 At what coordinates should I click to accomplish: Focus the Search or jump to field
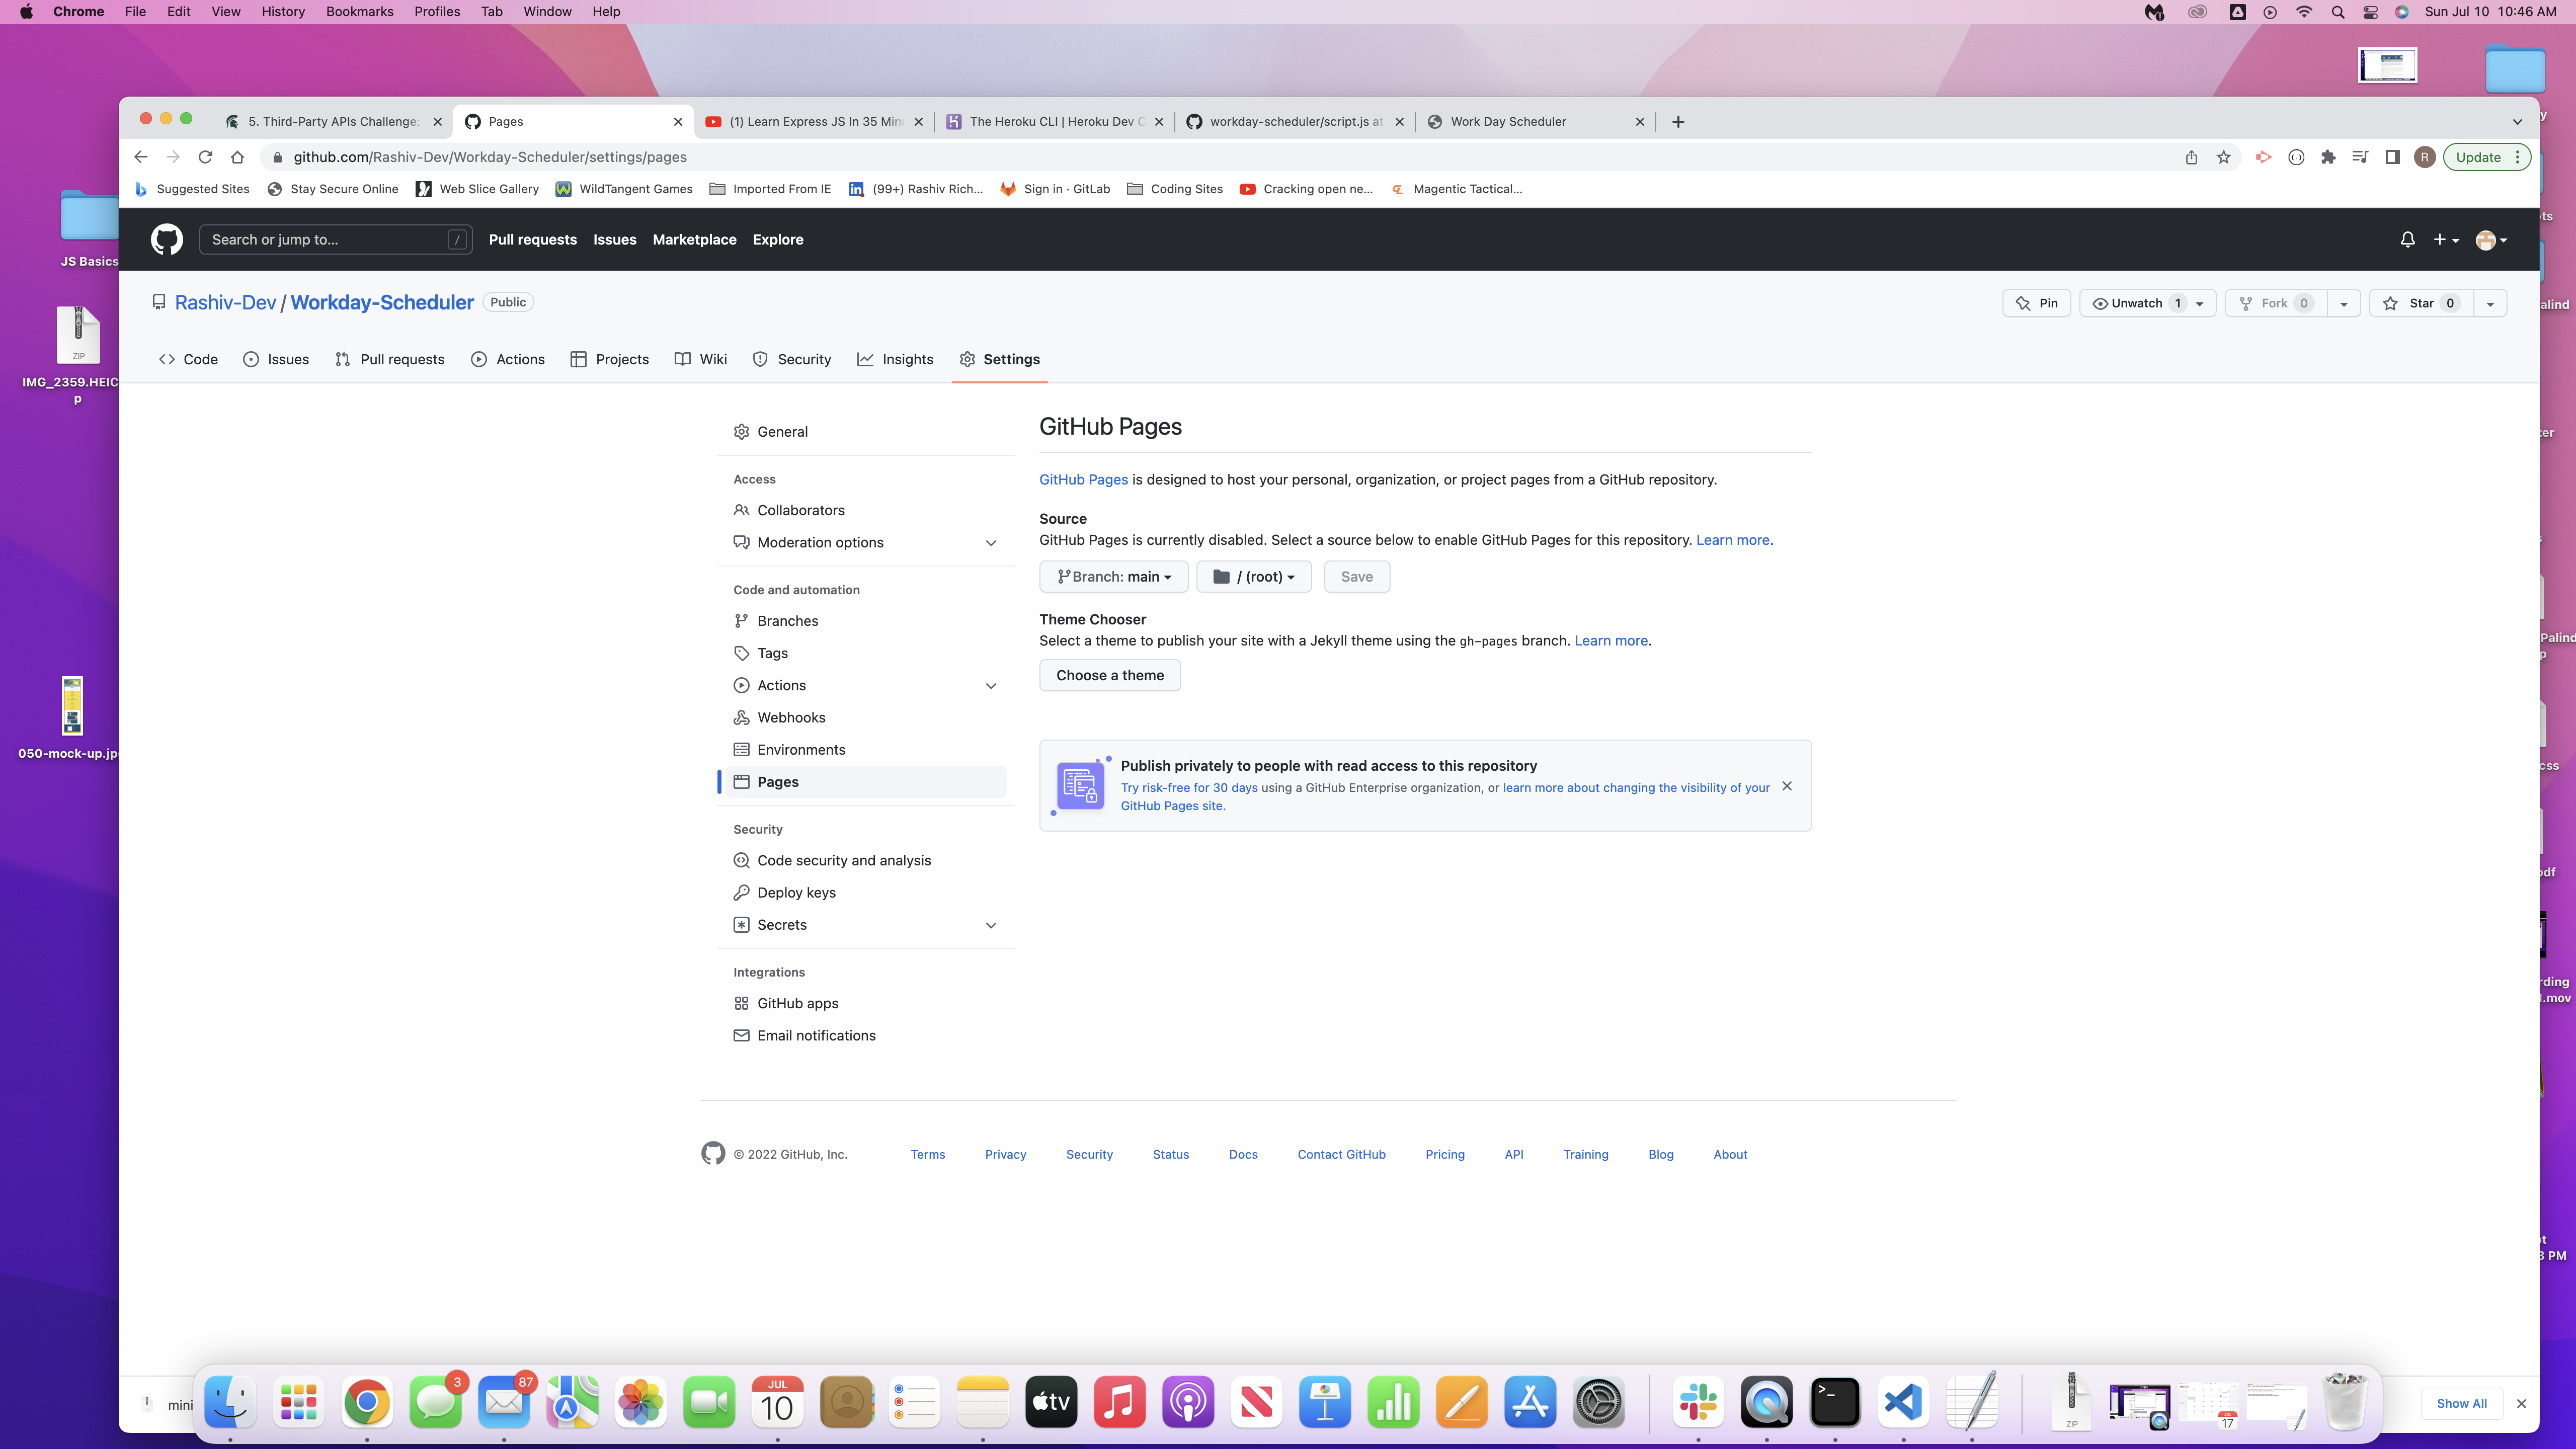click(336, 240)
